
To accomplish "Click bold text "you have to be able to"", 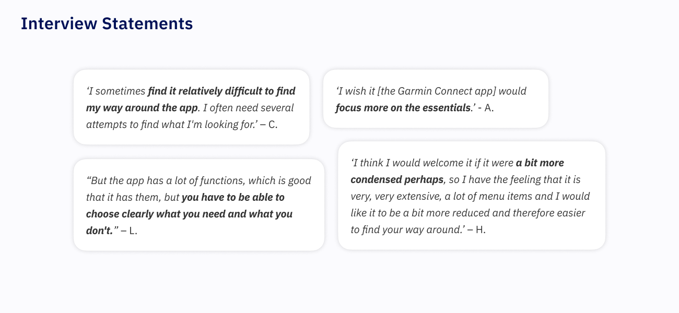I will point(233,197).
